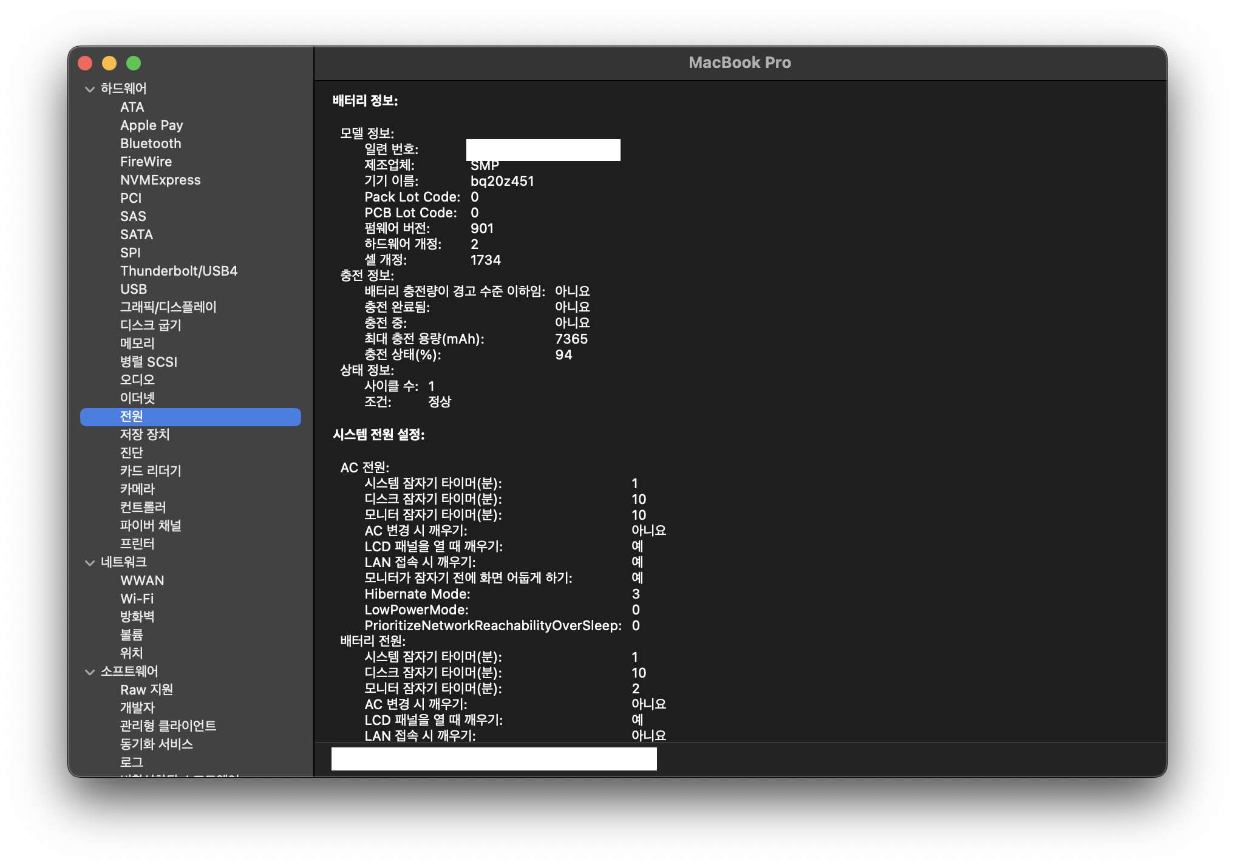Open 방화벽 under 네트워크
The image size is (1235, 867).
[x=137, y=617]
